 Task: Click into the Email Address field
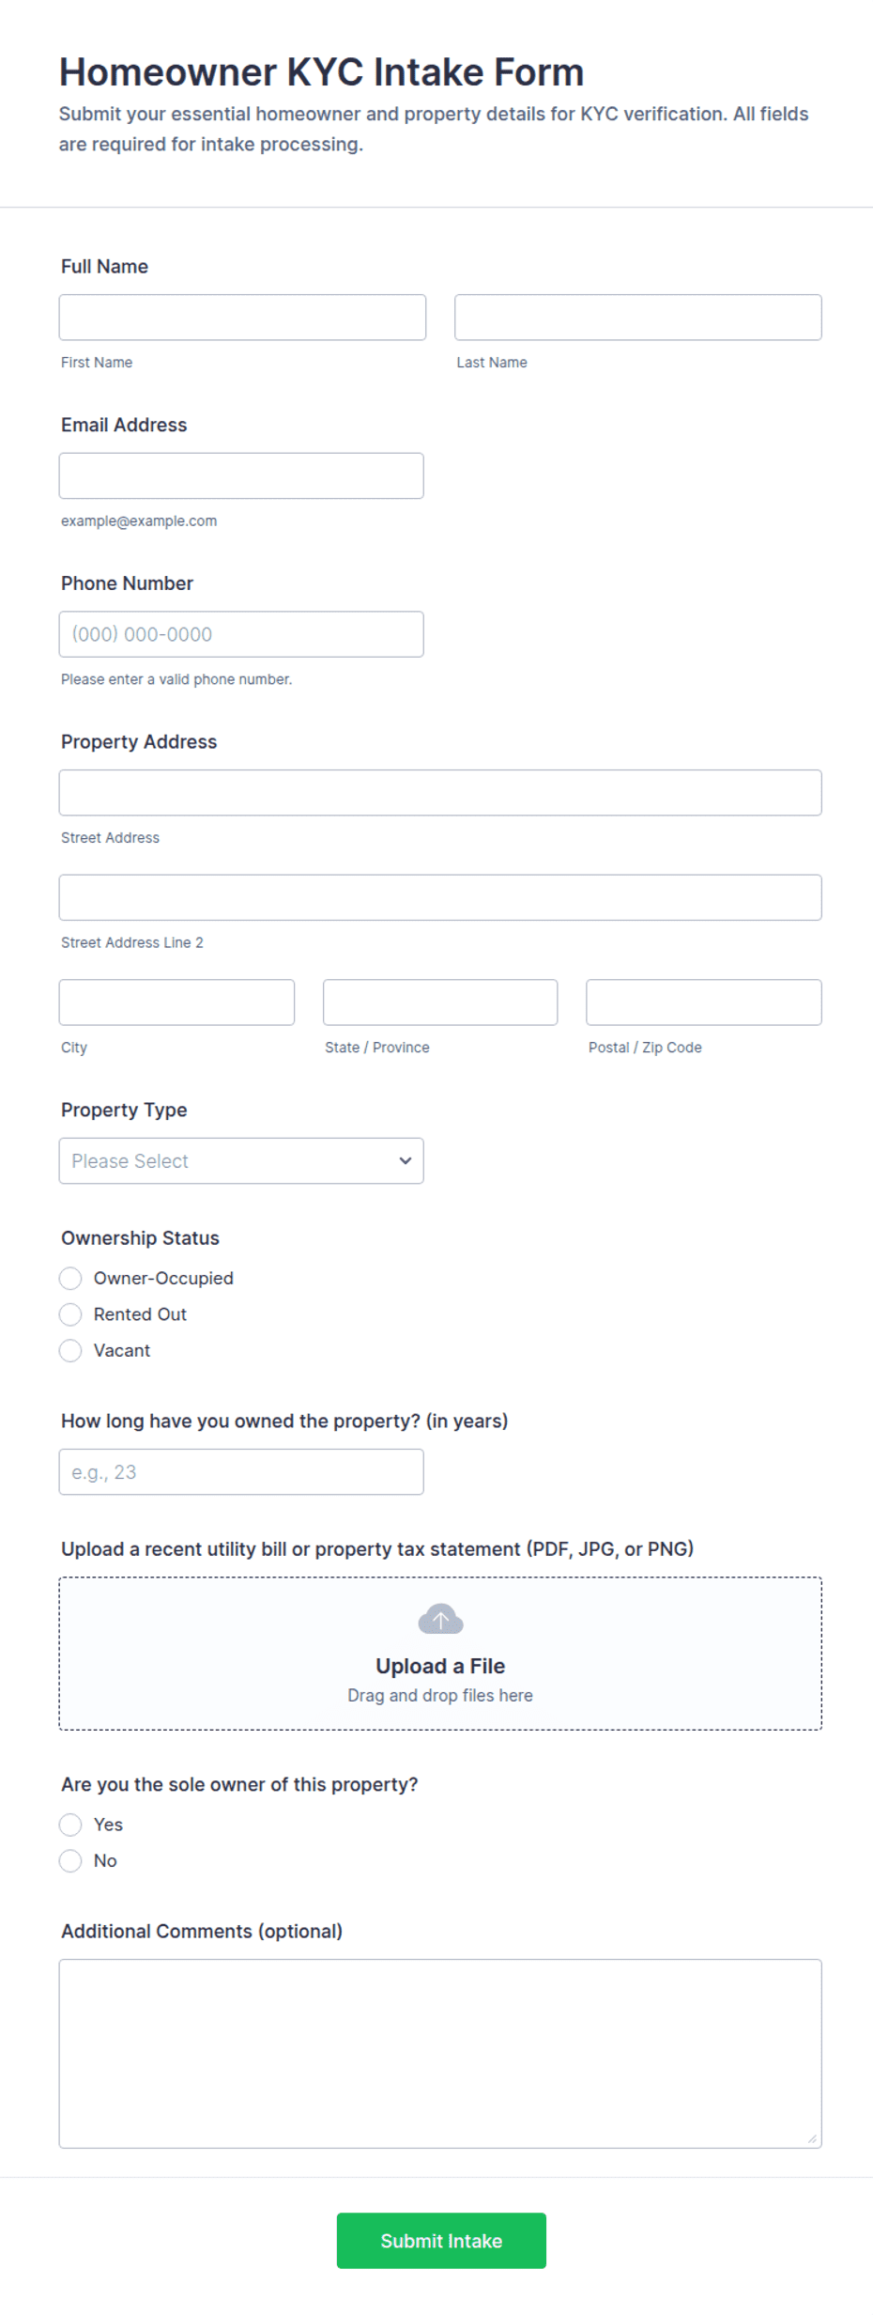tap(241, 475)
